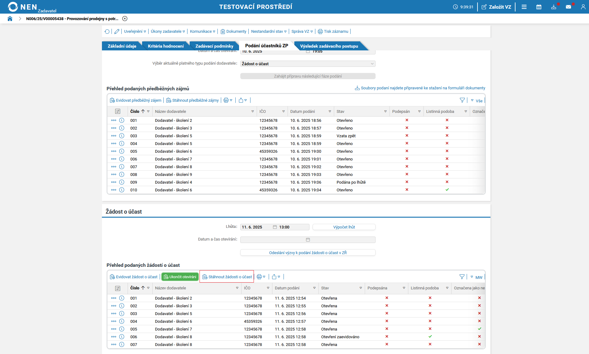
Task: Click the edit pencil icon
Action: point(117,32)
